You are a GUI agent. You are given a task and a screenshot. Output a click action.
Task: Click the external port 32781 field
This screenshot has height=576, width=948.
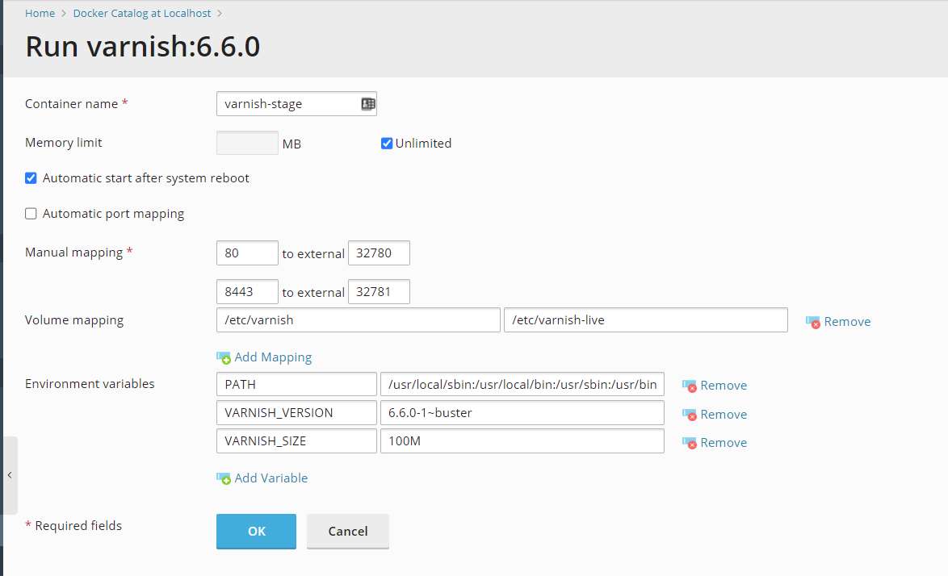379,291
